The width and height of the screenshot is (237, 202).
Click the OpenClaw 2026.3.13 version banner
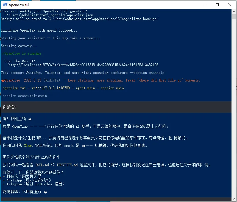point(101,80)
